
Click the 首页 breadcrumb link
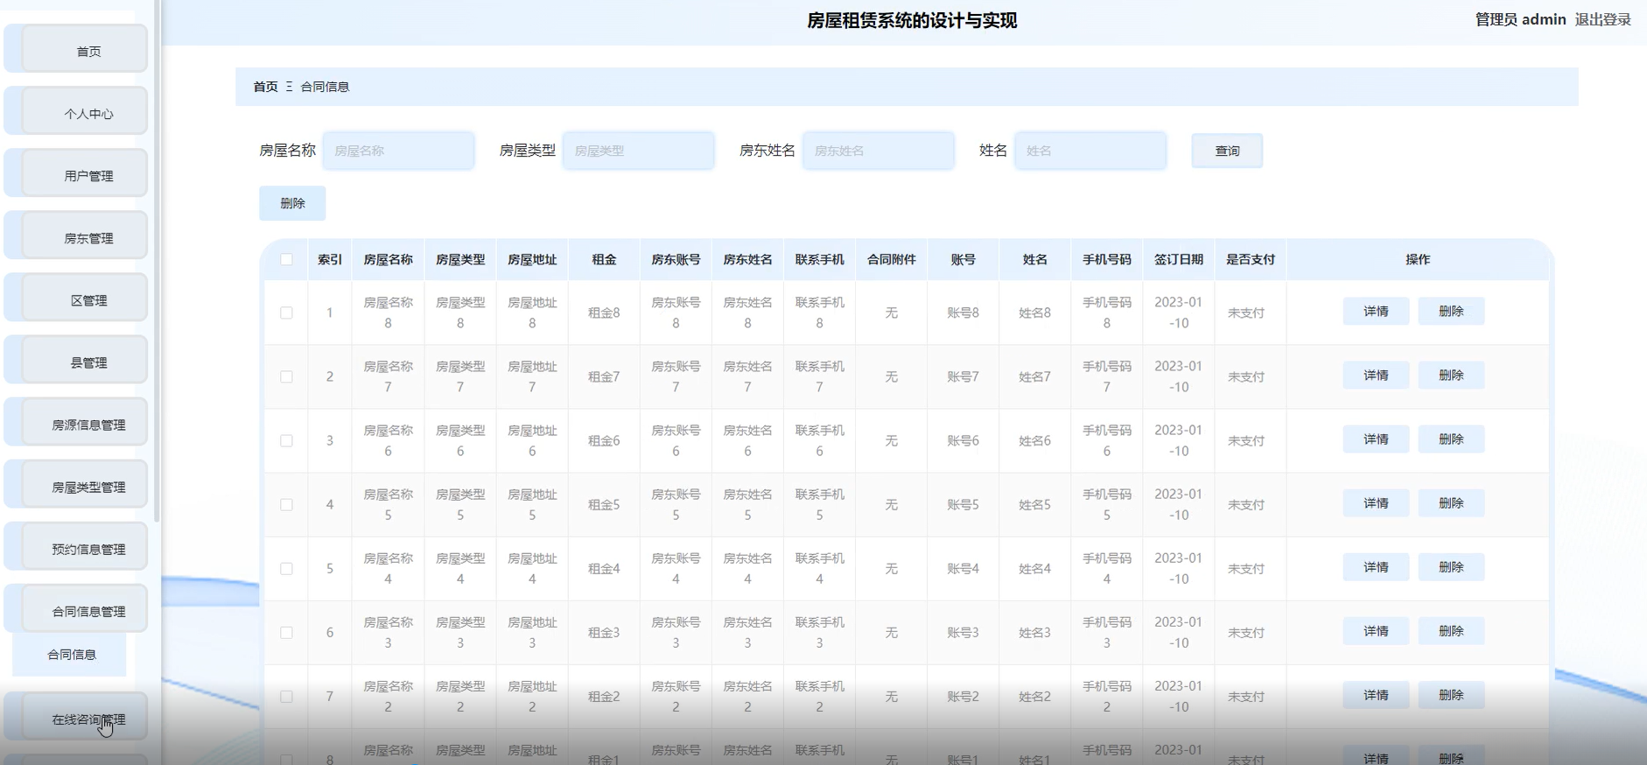point(265,87)
